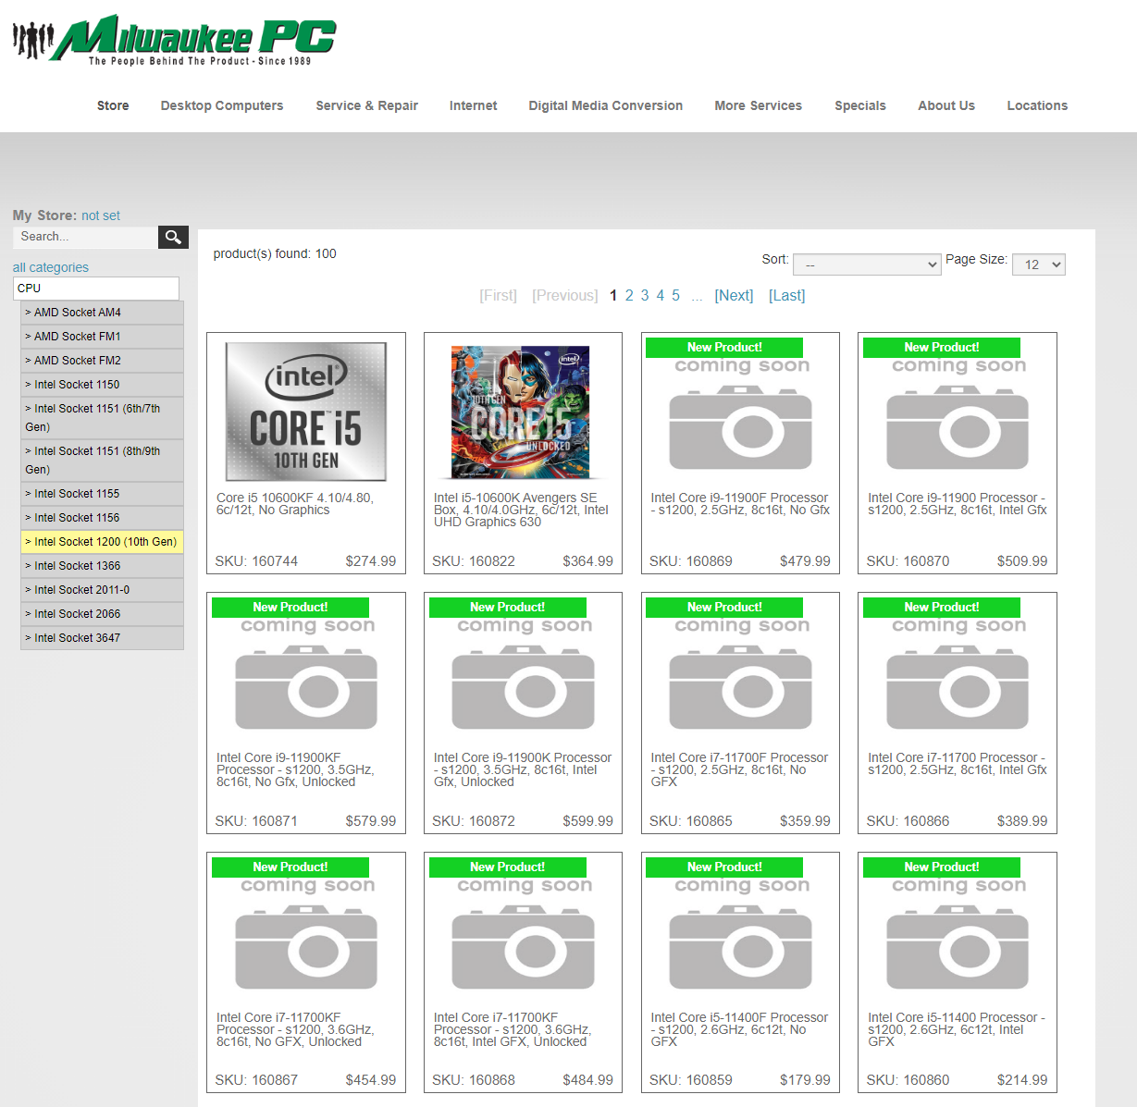1137x1107 pixels.
Task: Open the i5-10600K Avengers SE box image
Action: click(x=523, y=412)
